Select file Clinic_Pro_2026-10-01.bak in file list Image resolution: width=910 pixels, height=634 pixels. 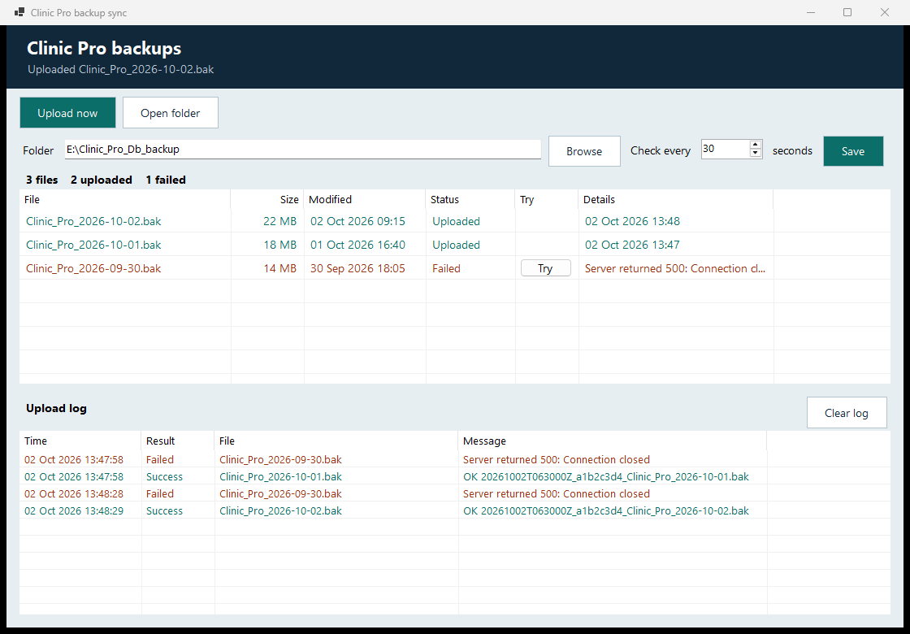[93, 245]
